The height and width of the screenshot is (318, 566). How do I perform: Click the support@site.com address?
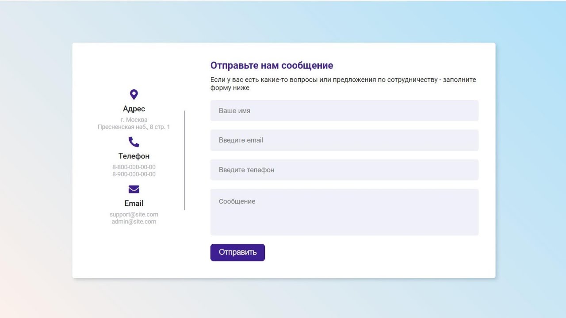(134, 214)
